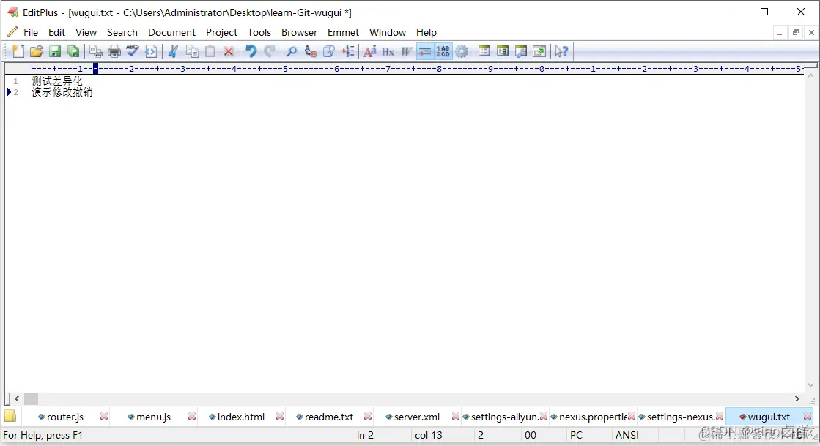This screenshot has height=446, width=820.
Task: Click the ANSI encoding in status bar
Action: [x=627, y=435]
